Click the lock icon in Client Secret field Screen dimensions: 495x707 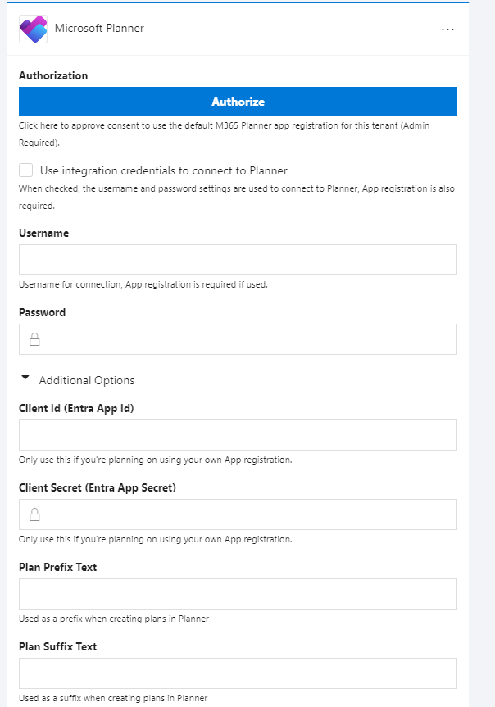click(34, 514)
